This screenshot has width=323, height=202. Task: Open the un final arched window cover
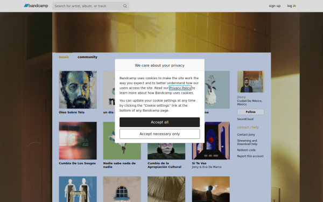(122, 189)
